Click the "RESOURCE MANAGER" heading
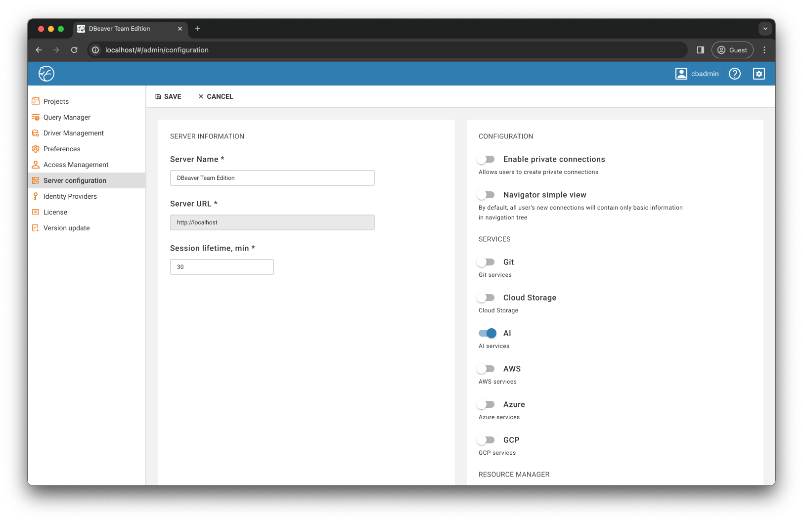Viewport: 803px width, 522px height. 514,475
